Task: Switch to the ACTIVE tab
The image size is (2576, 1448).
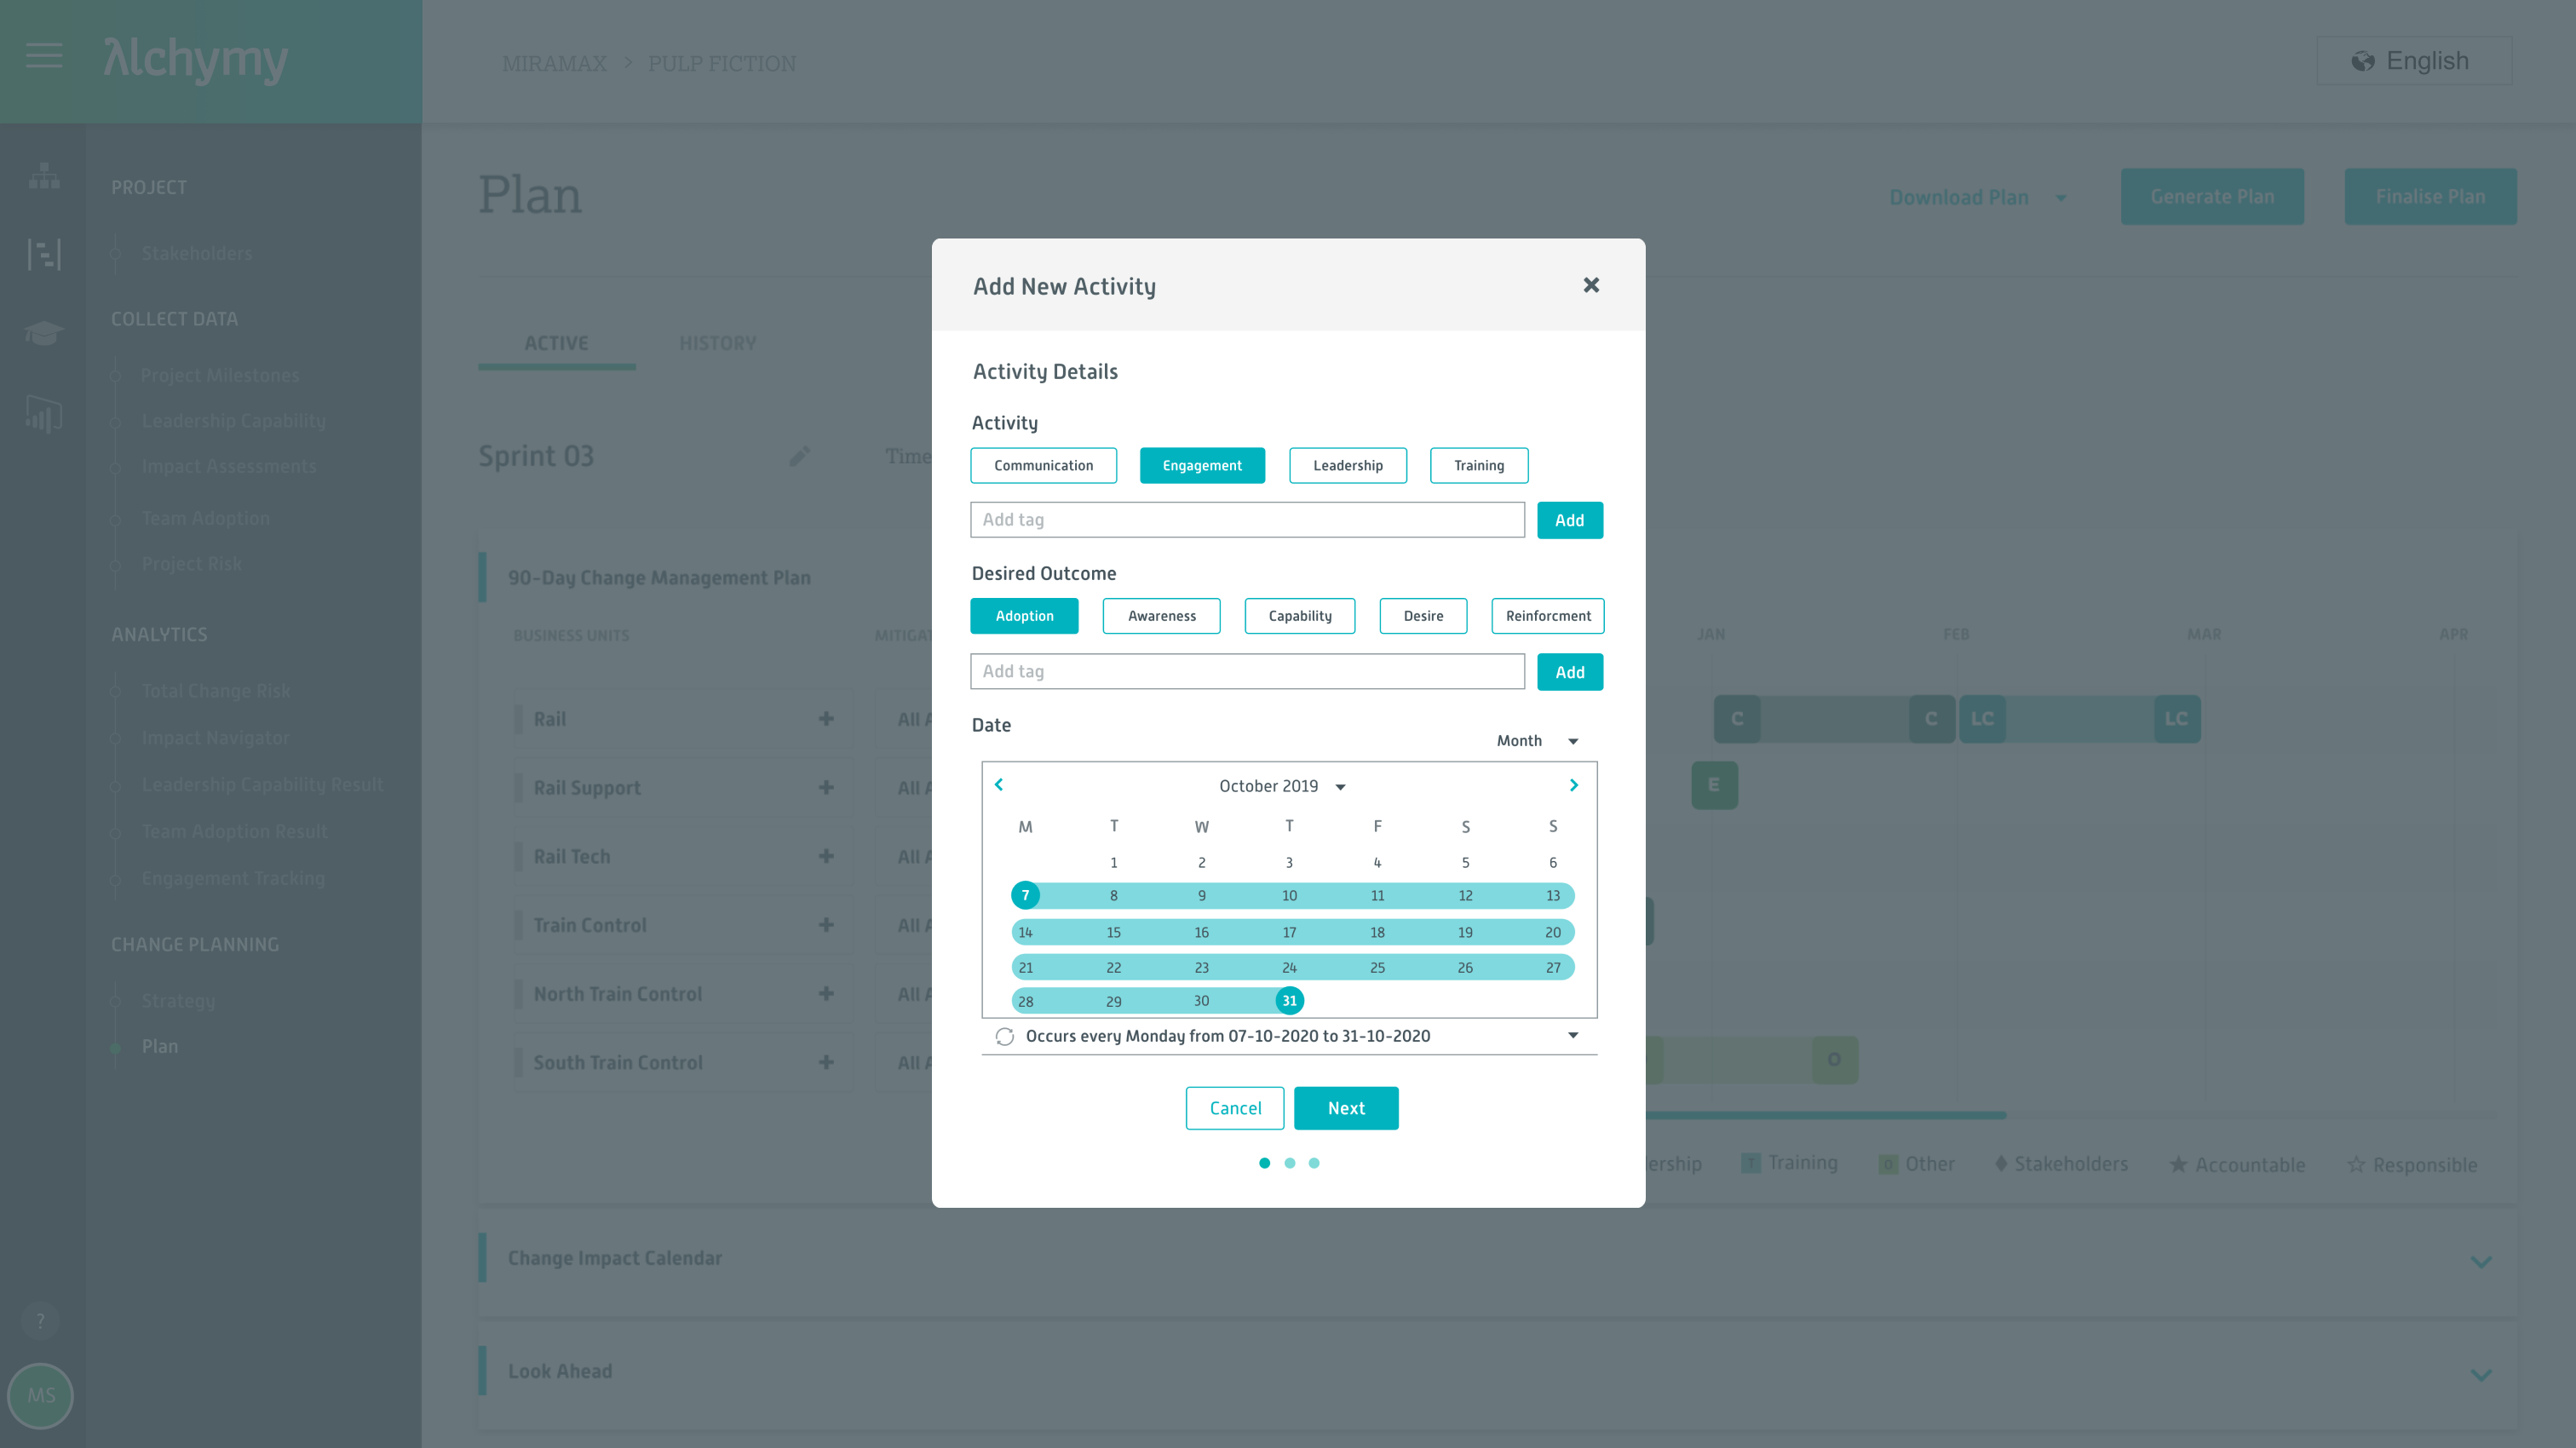Action: [x=556, y=343]
